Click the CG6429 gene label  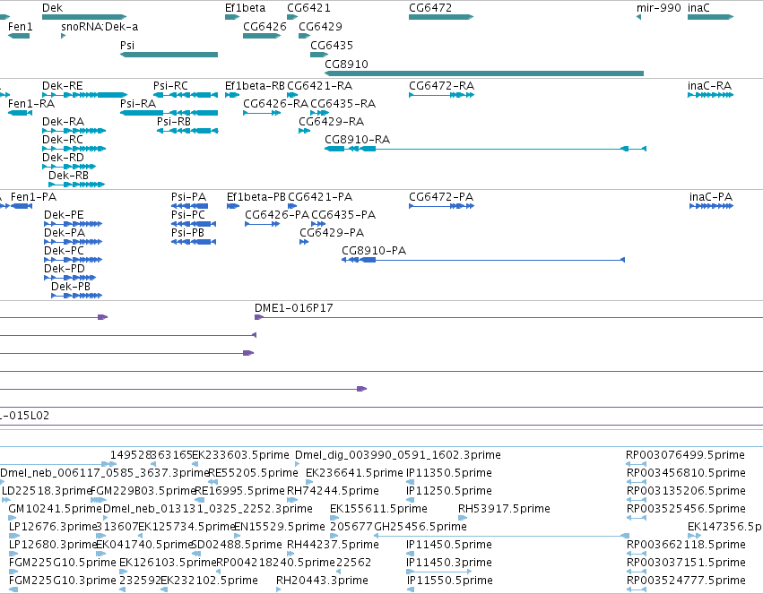pyautogui.click(x=320, y=27)
